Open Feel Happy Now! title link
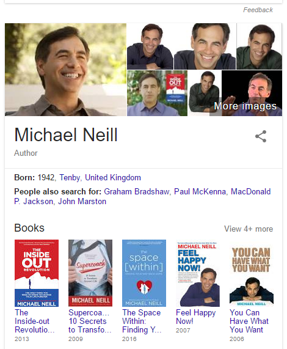Screen dimensions: 287x349 tap(195, 317)
